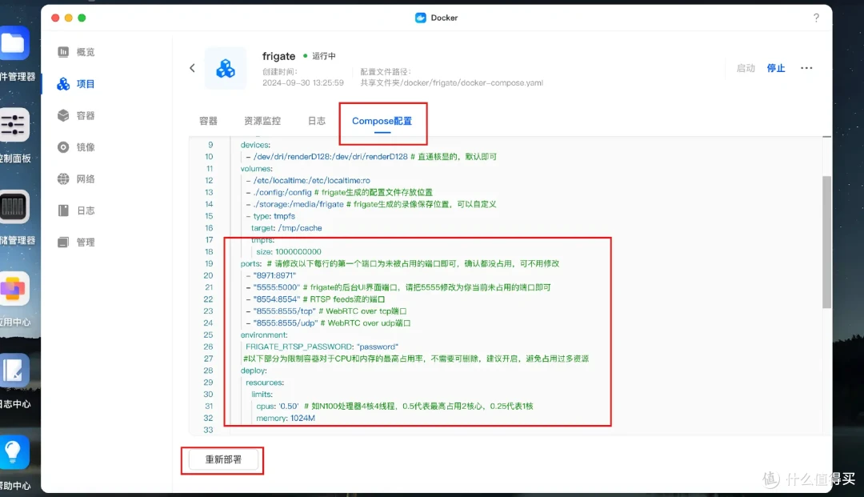Image resolution: width=864 pixels, height=497 pixels.
Task: Click the limits: line in editor
Action: tap(262, 395)
